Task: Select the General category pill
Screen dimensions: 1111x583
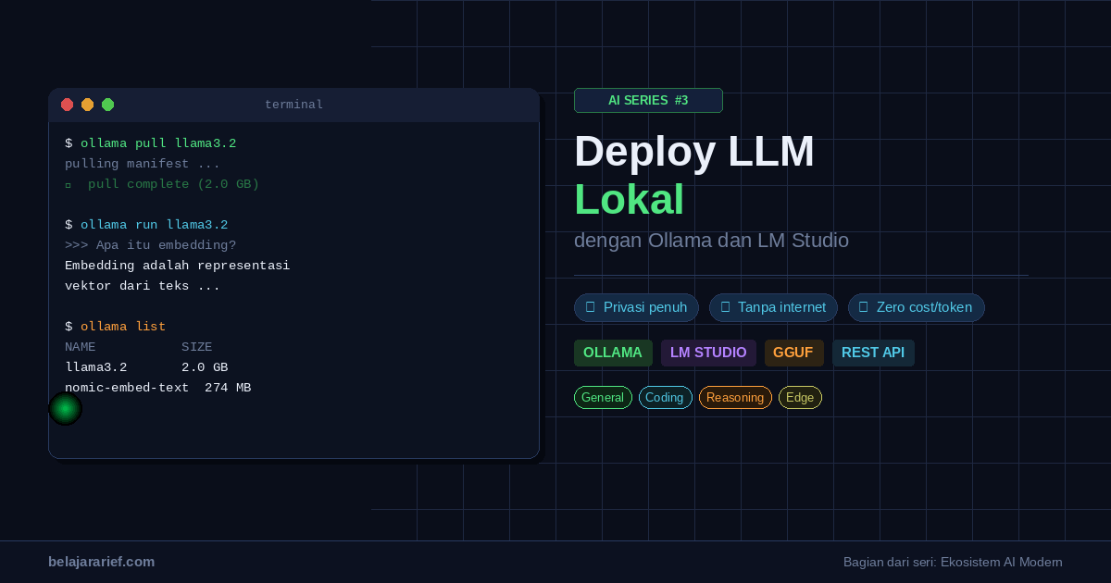Action: [x=603, y=398]
